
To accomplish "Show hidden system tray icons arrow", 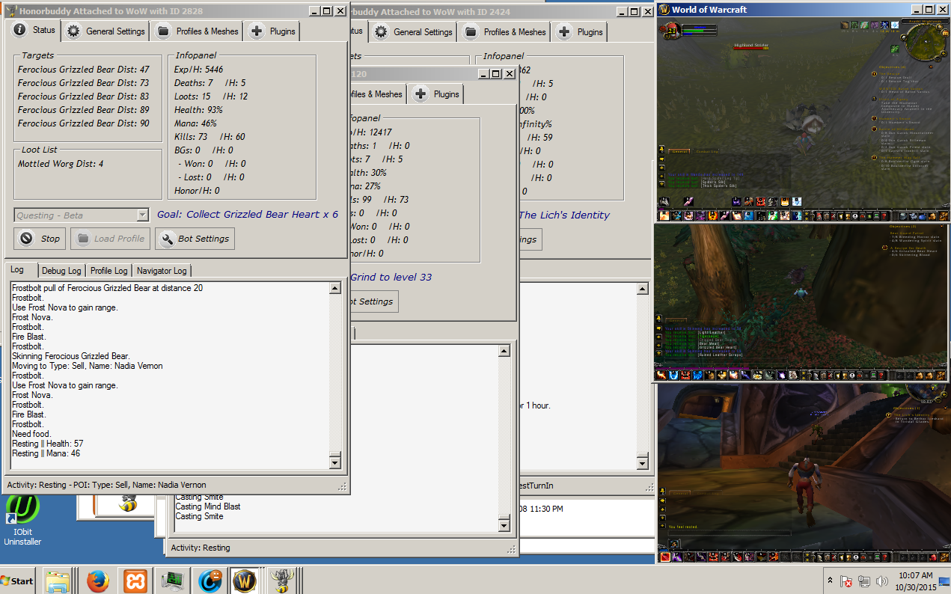I will (830, 581).
